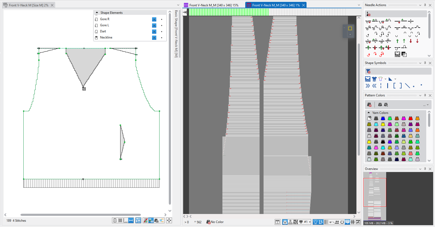Click the Shape OUT symbol in Shape Symbols
Screen dimensions: 435x227
click(x=368, y=79)
